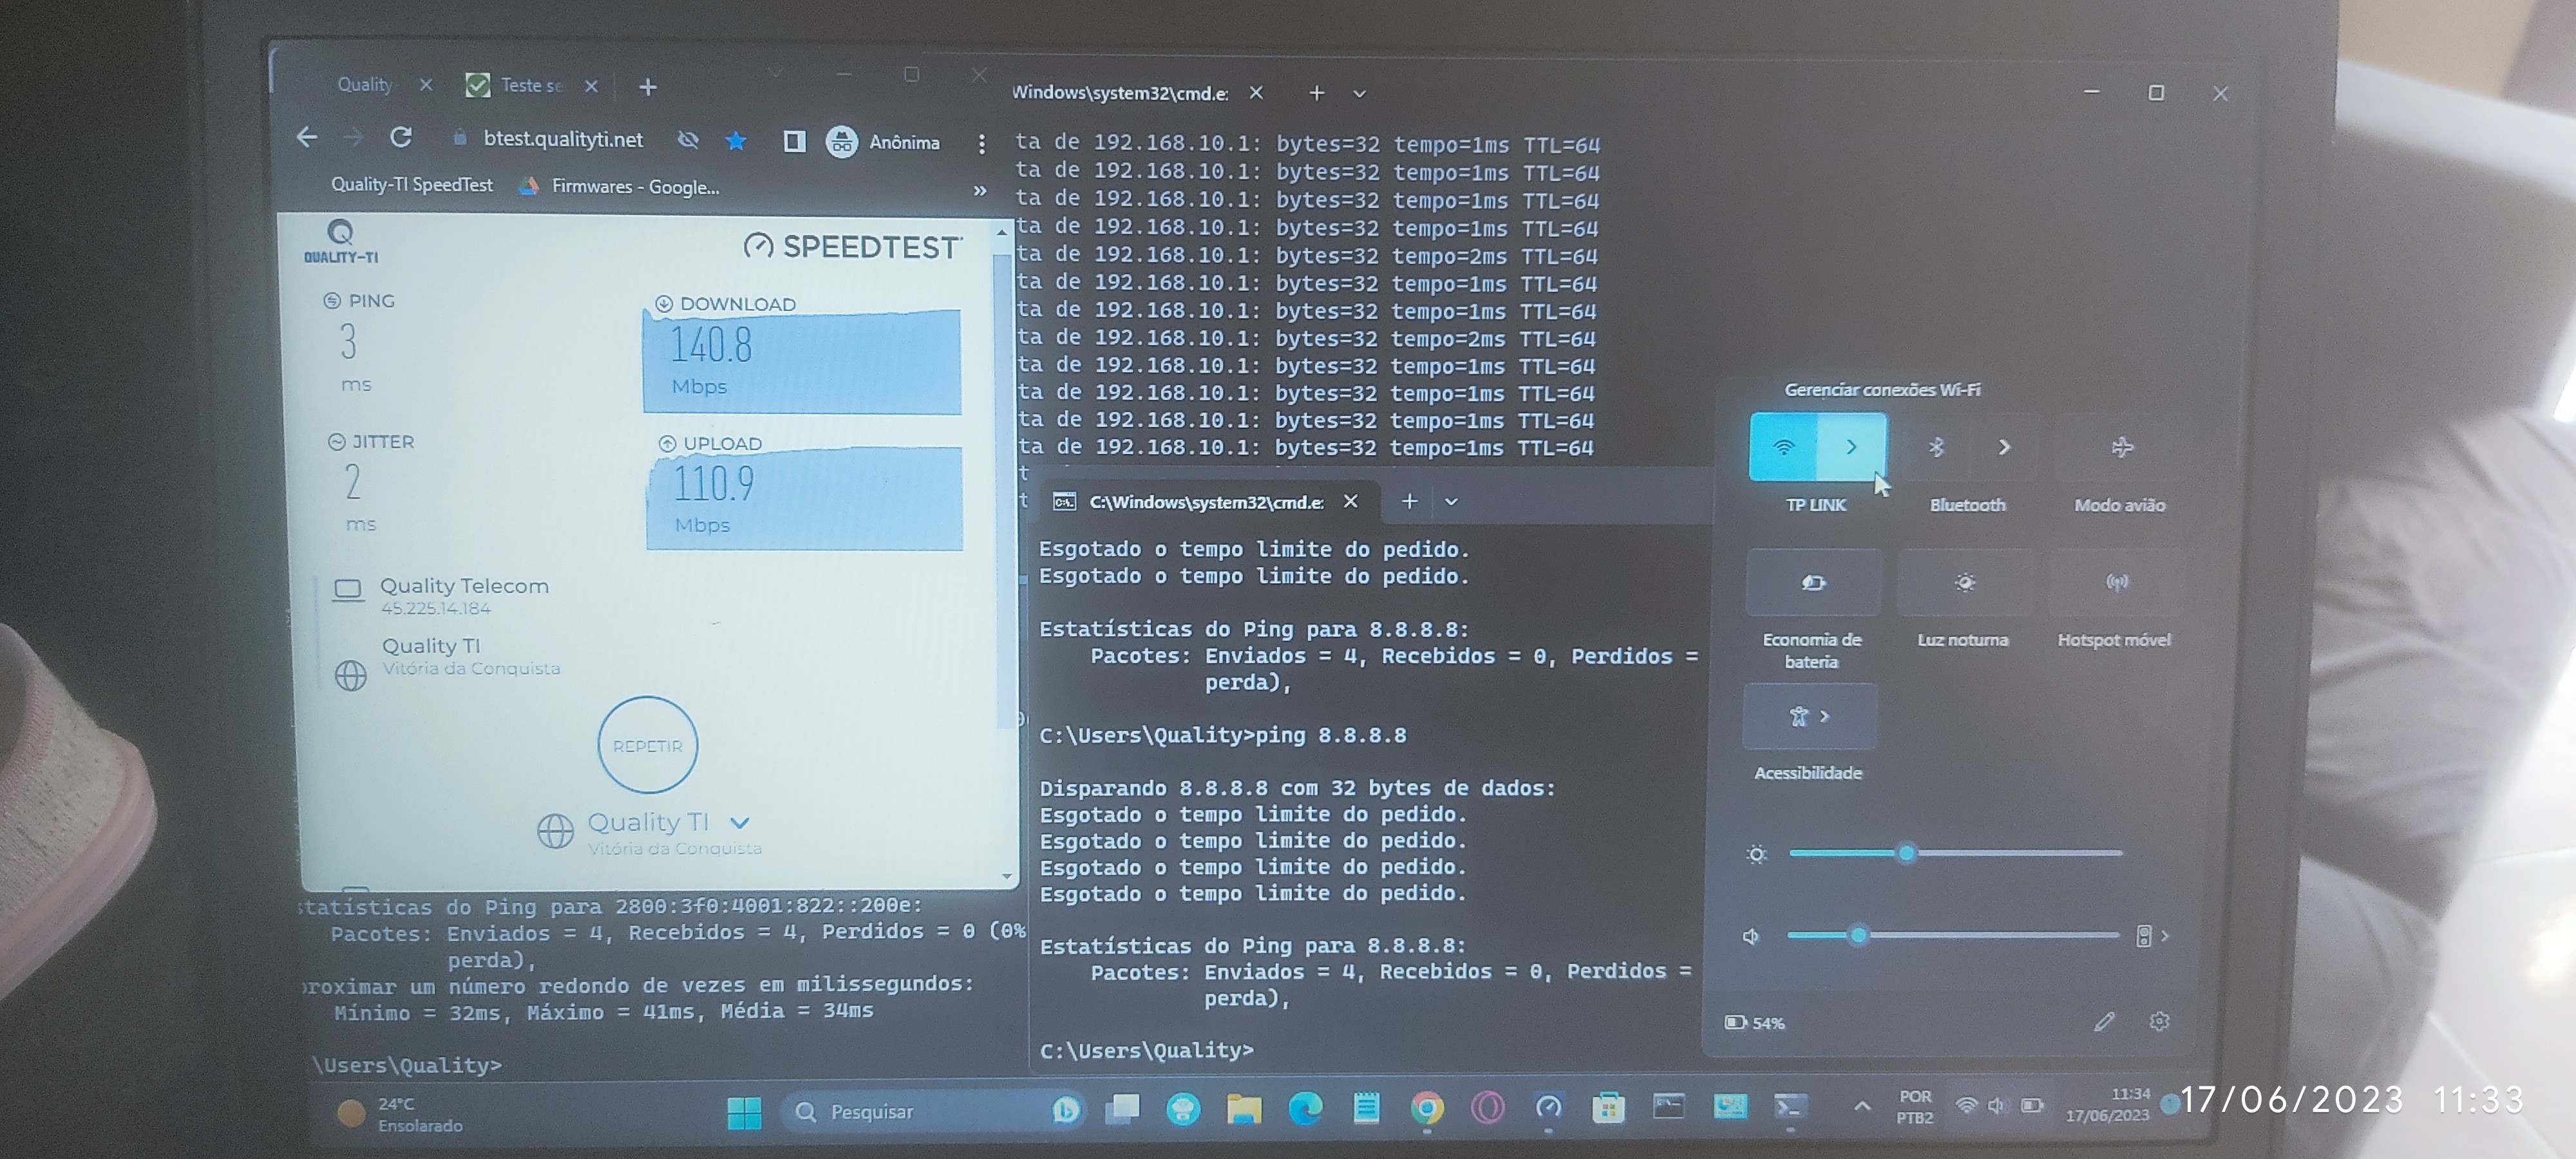Image resolution: width=2576 pixels, height=1159 pixels.
Task: Open the quick settings gear icon
Action: [x=2159, y=1021]
